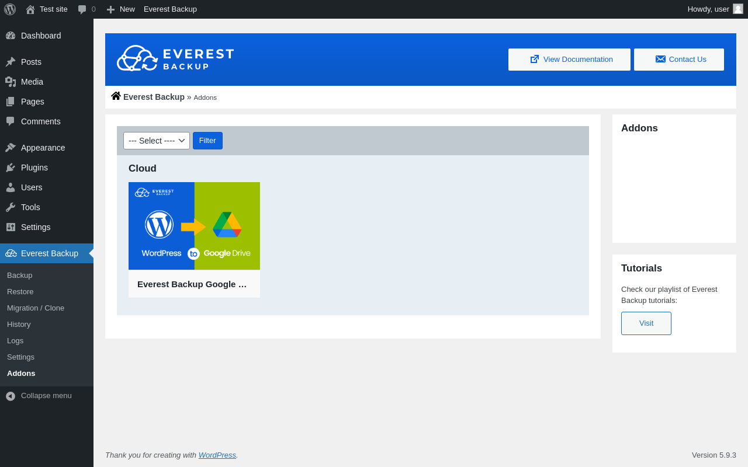Click the Media menu label
Image resolution: width=748 pixels, height=467 pixels.
tap(32, 82)
